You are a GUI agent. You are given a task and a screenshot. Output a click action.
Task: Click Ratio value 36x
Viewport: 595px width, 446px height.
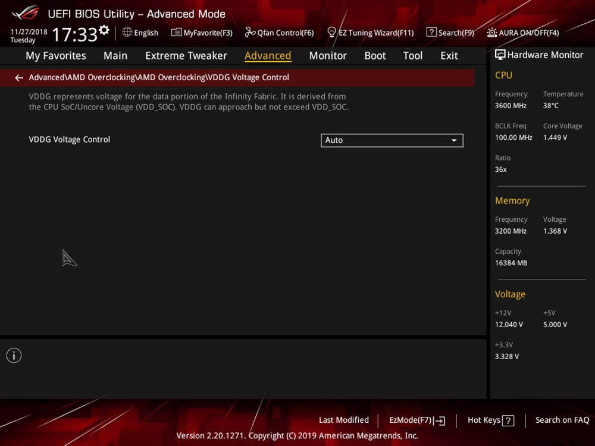500,169
